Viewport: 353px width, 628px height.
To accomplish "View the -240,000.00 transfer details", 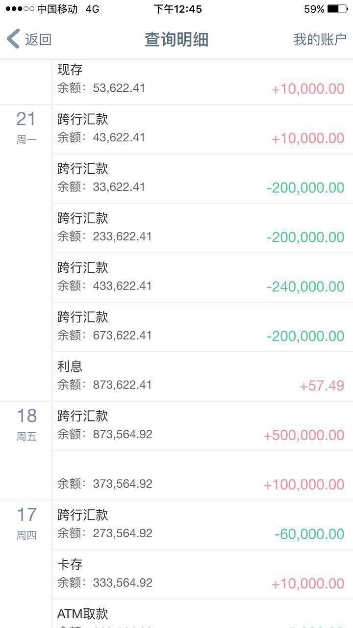I will [x=202, y=278].
